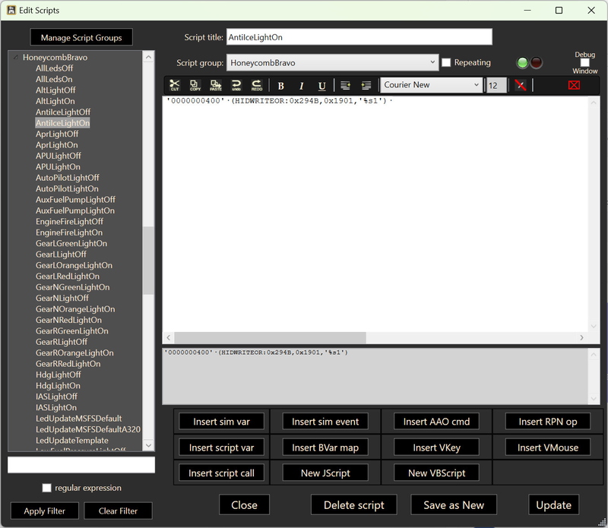This screenshot has height=528, width=608.
Task: Apply bold formatting with the B icon
Action: click(281, 85)
